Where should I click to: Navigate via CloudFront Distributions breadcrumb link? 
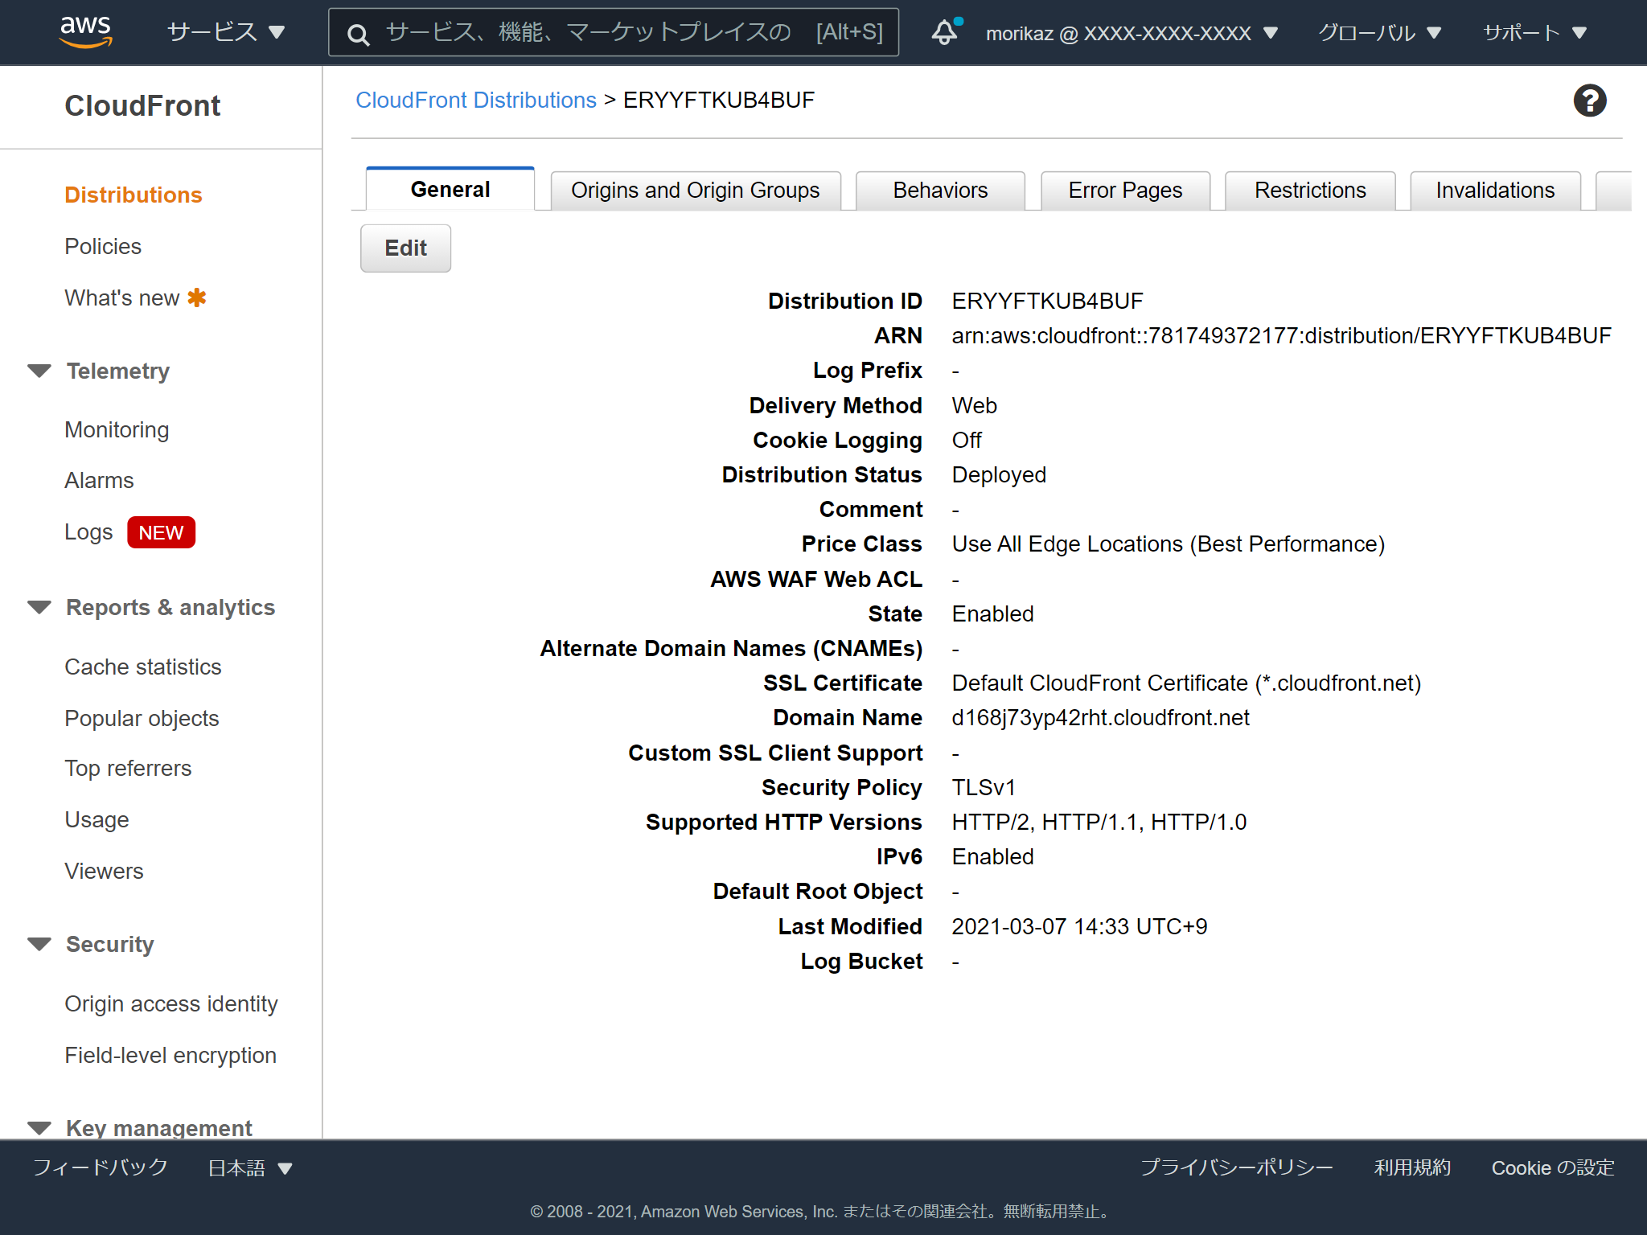[476, 100]
